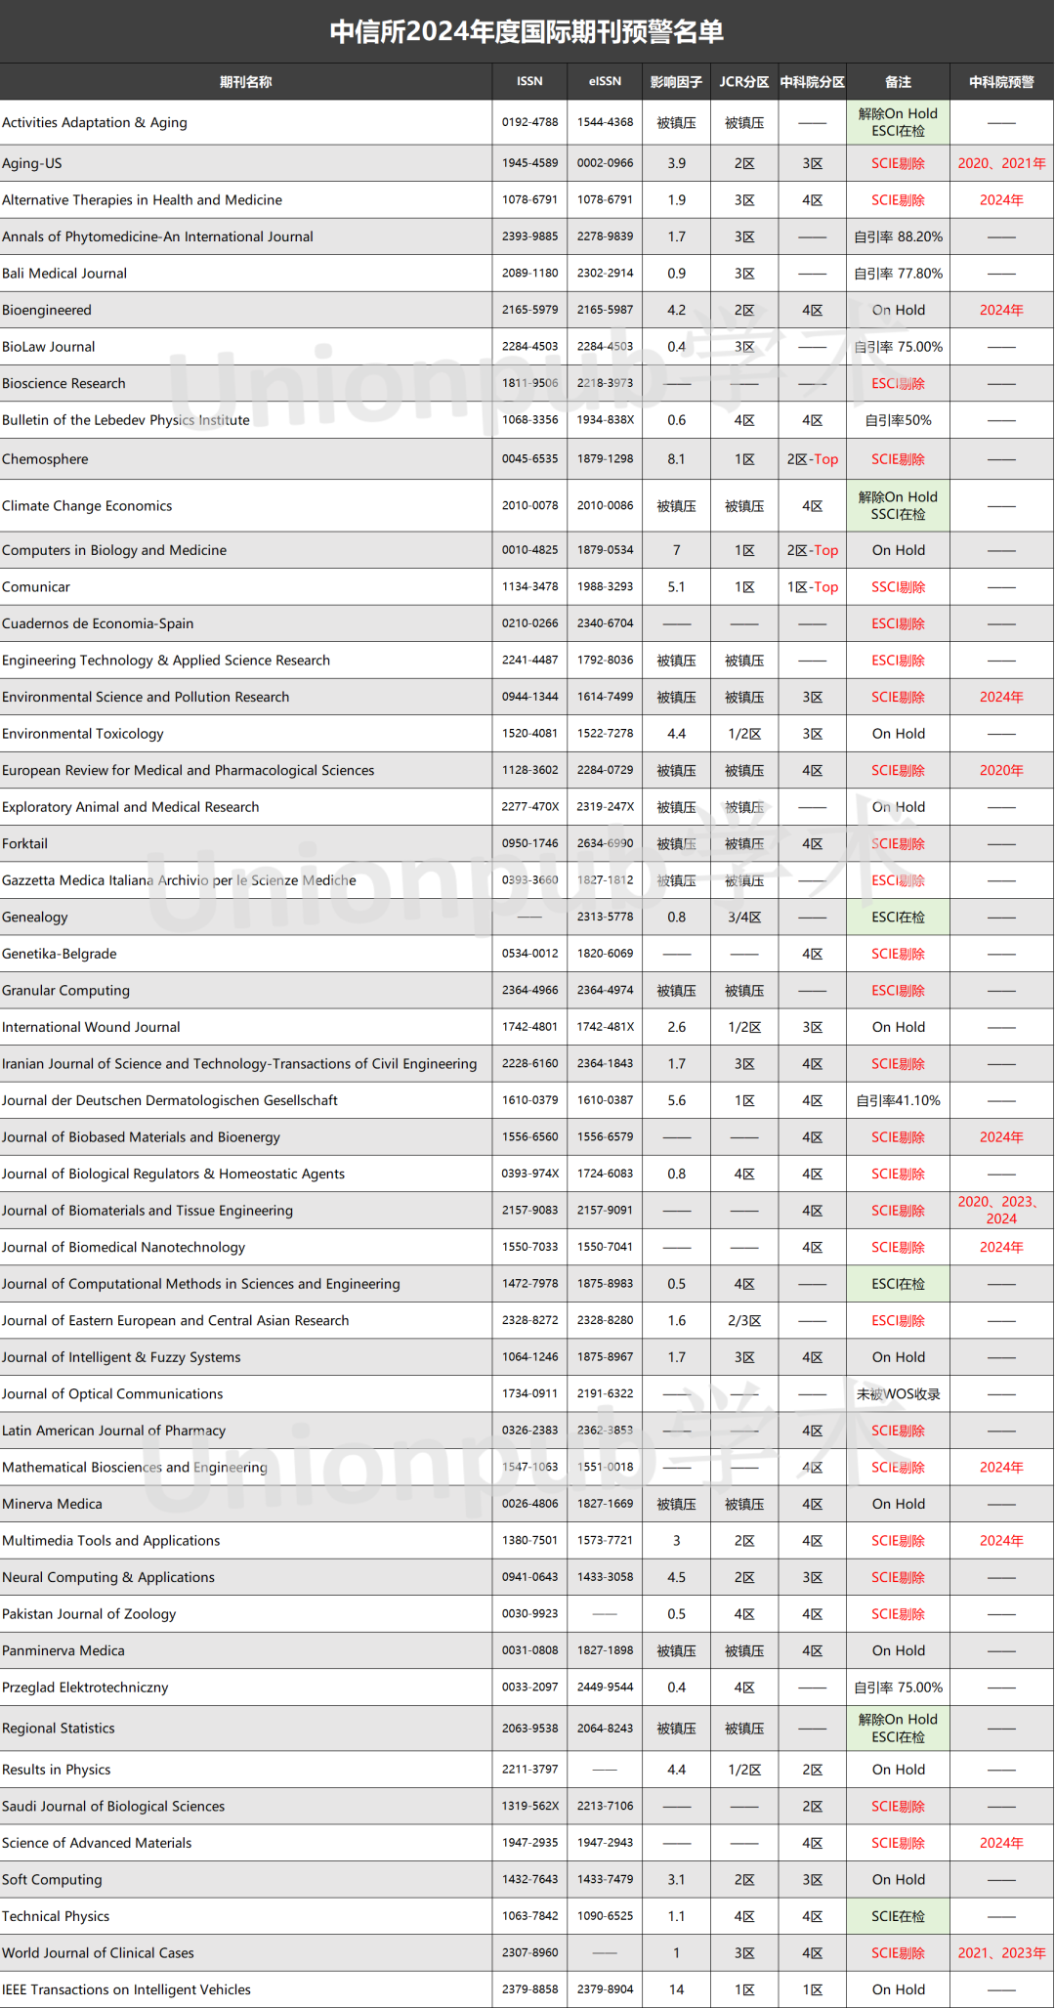Select the Bioscience Research journal name
Screen dimensions: 1055x2008
coord(63,383)
